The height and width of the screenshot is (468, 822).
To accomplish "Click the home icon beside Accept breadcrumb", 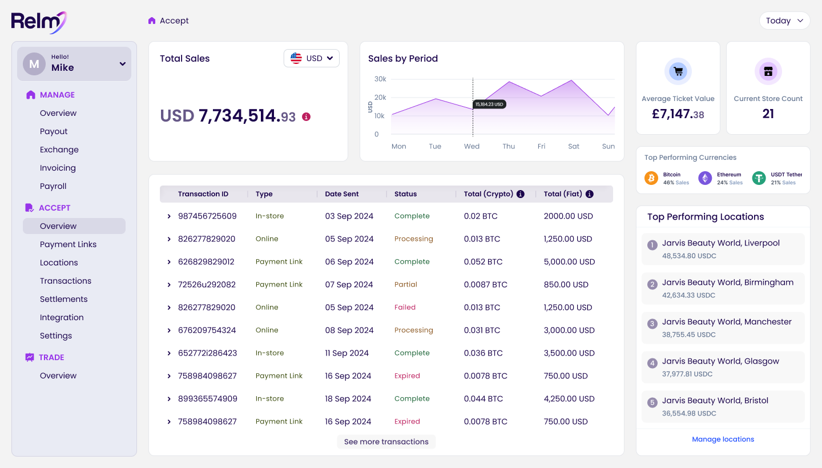I will [152, 21].
